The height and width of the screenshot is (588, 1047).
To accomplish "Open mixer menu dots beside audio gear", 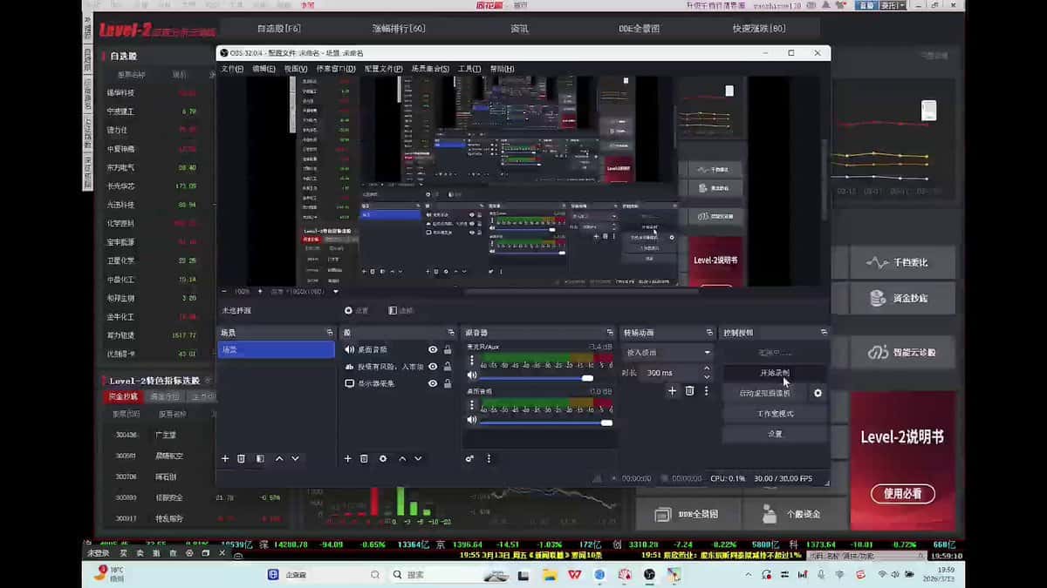I will tap(489, 458).
